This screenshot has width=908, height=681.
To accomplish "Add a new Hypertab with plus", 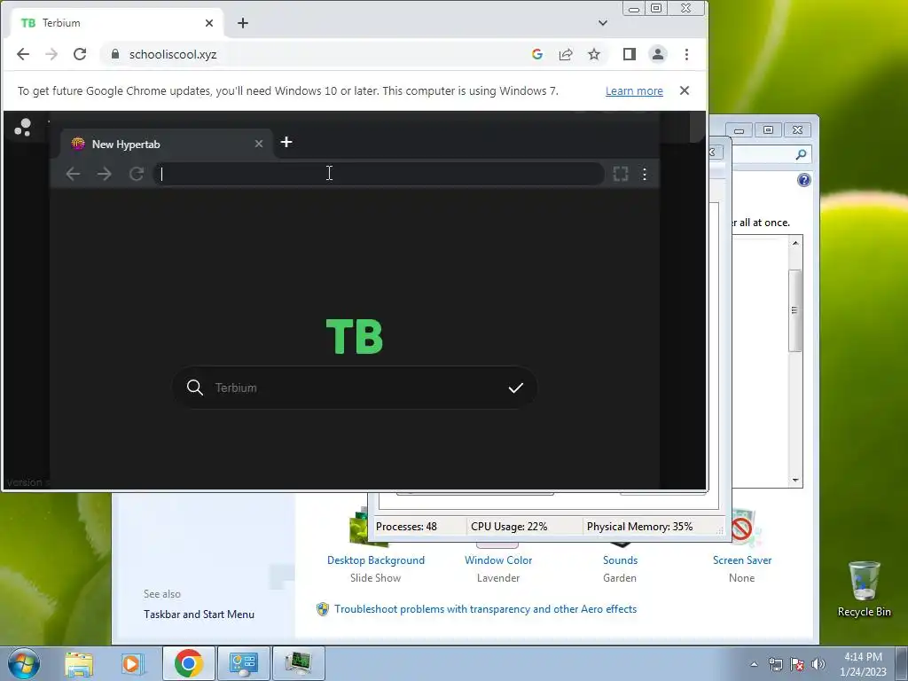I will (x=286, y=143).
